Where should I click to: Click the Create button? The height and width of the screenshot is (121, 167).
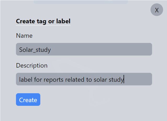[x=28, y=100]
